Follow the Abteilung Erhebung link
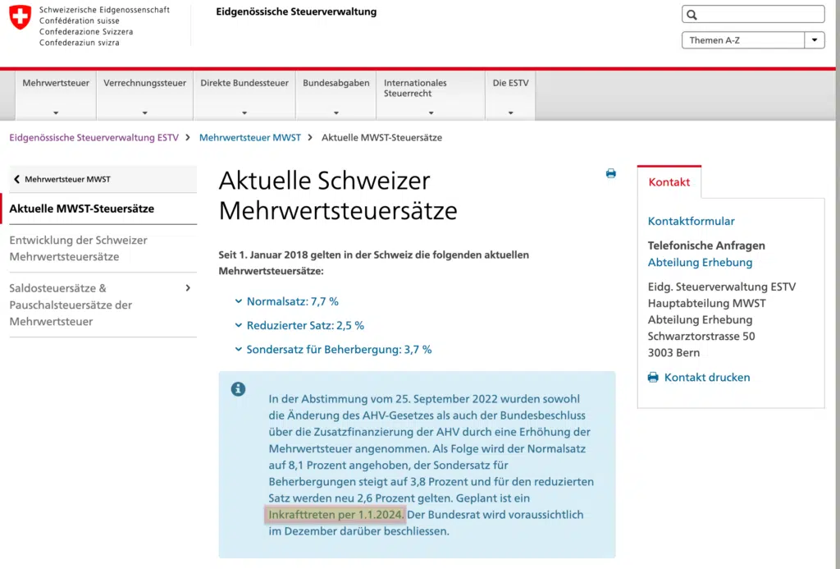This screenshot has width=840, height=569. point(700,262)
